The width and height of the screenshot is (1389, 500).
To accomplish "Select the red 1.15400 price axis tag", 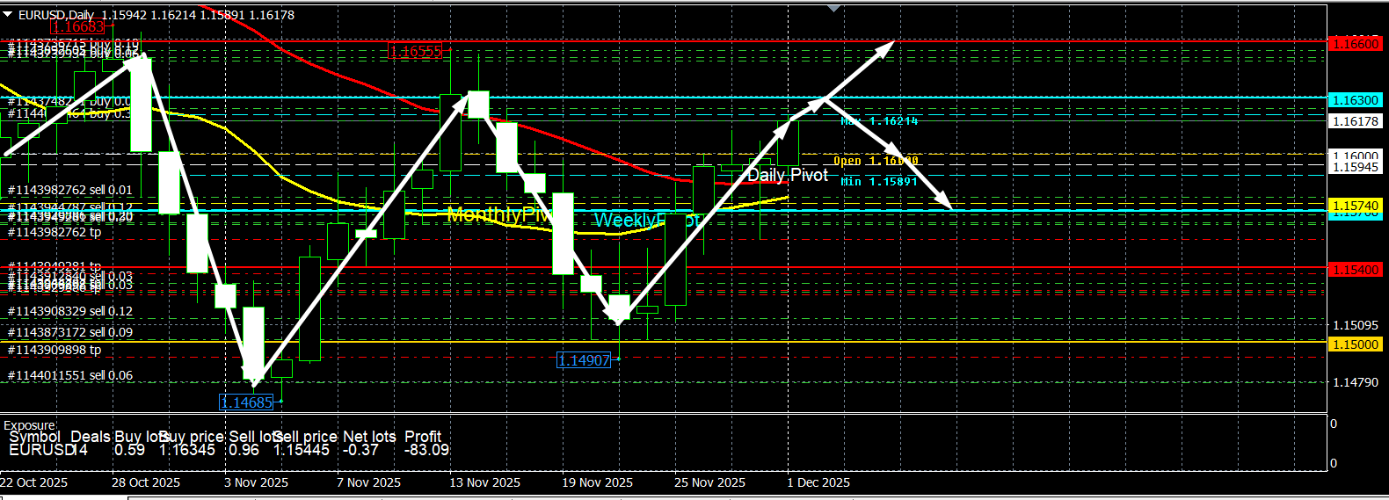I will (1356, 270).
